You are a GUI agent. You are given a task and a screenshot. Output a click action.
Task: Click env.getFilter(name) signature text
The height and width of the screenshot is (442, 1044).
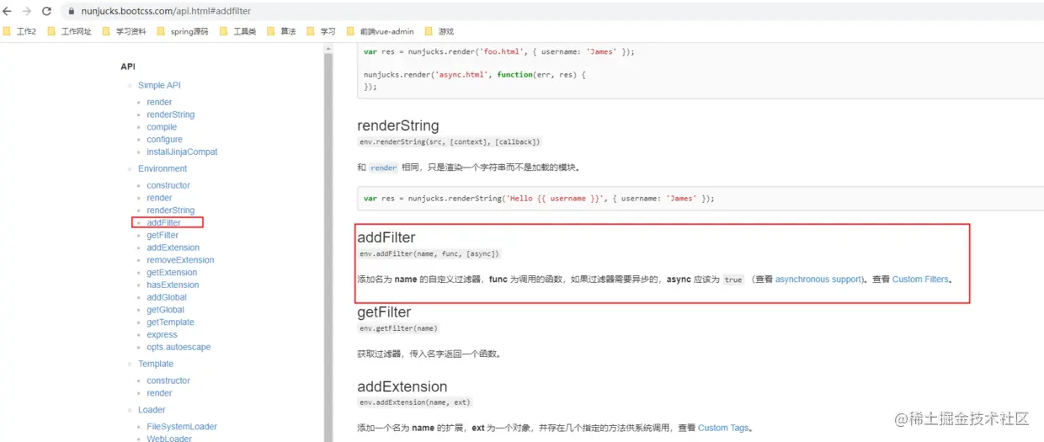pos(399,328)
